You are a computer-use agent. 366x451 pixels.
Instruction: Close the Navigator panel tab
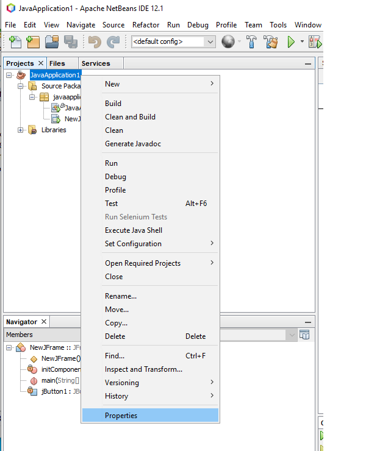click(x=45, y=322)
